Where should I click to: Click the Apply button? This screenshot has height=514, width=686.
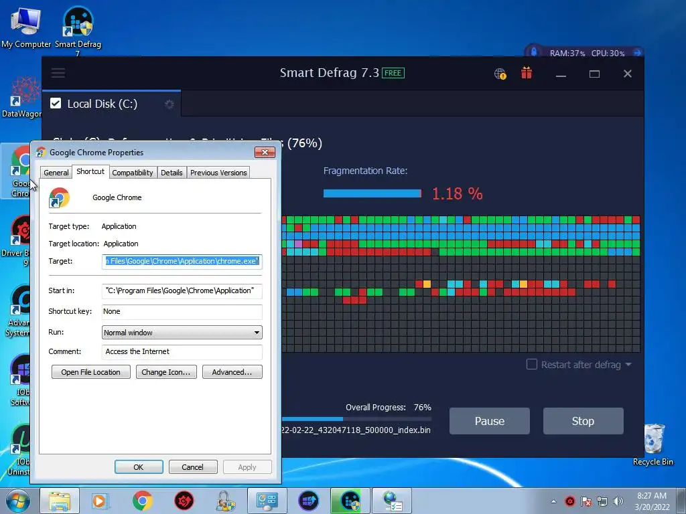[247, 466]
